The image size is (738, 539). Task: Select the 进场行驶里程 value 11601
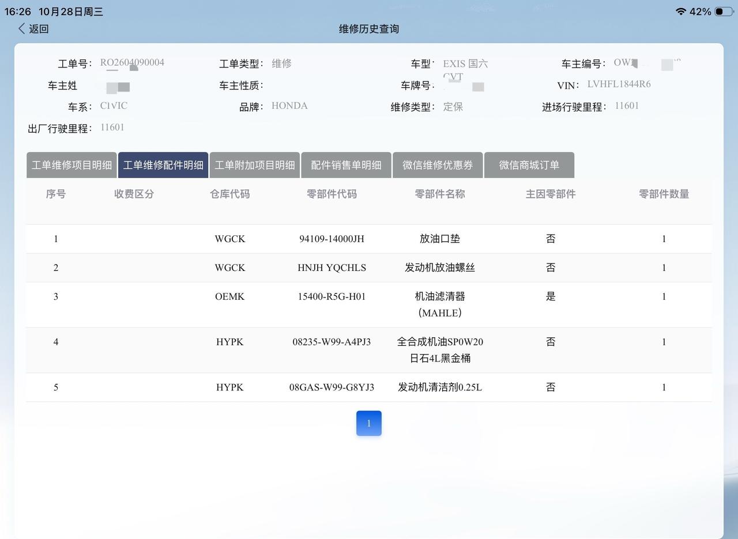point(627,105)
